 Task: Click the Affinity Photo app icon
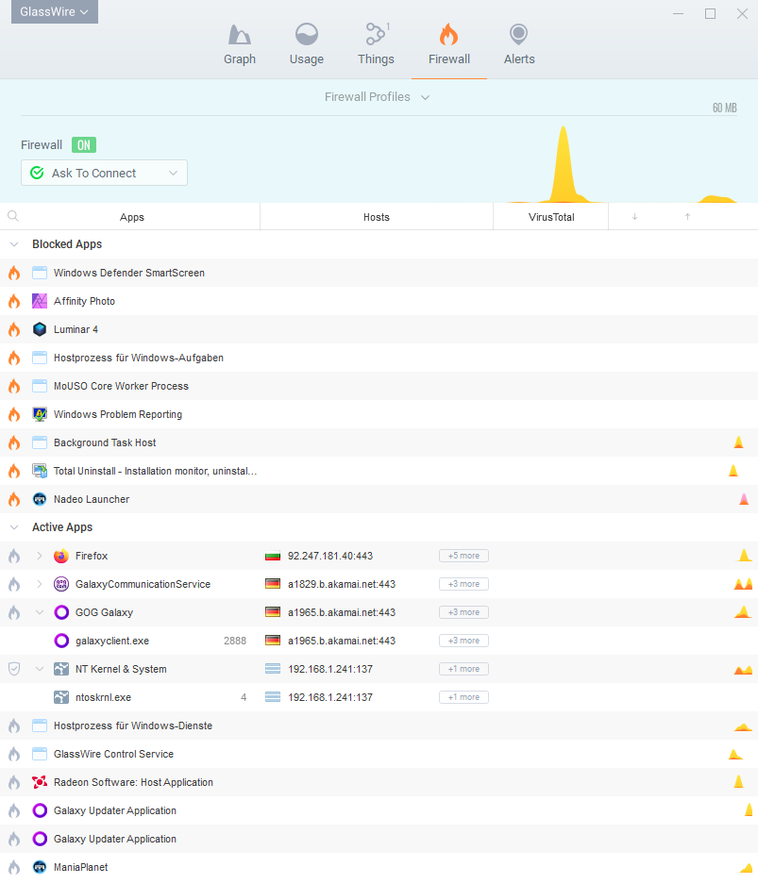pos(40,301)
